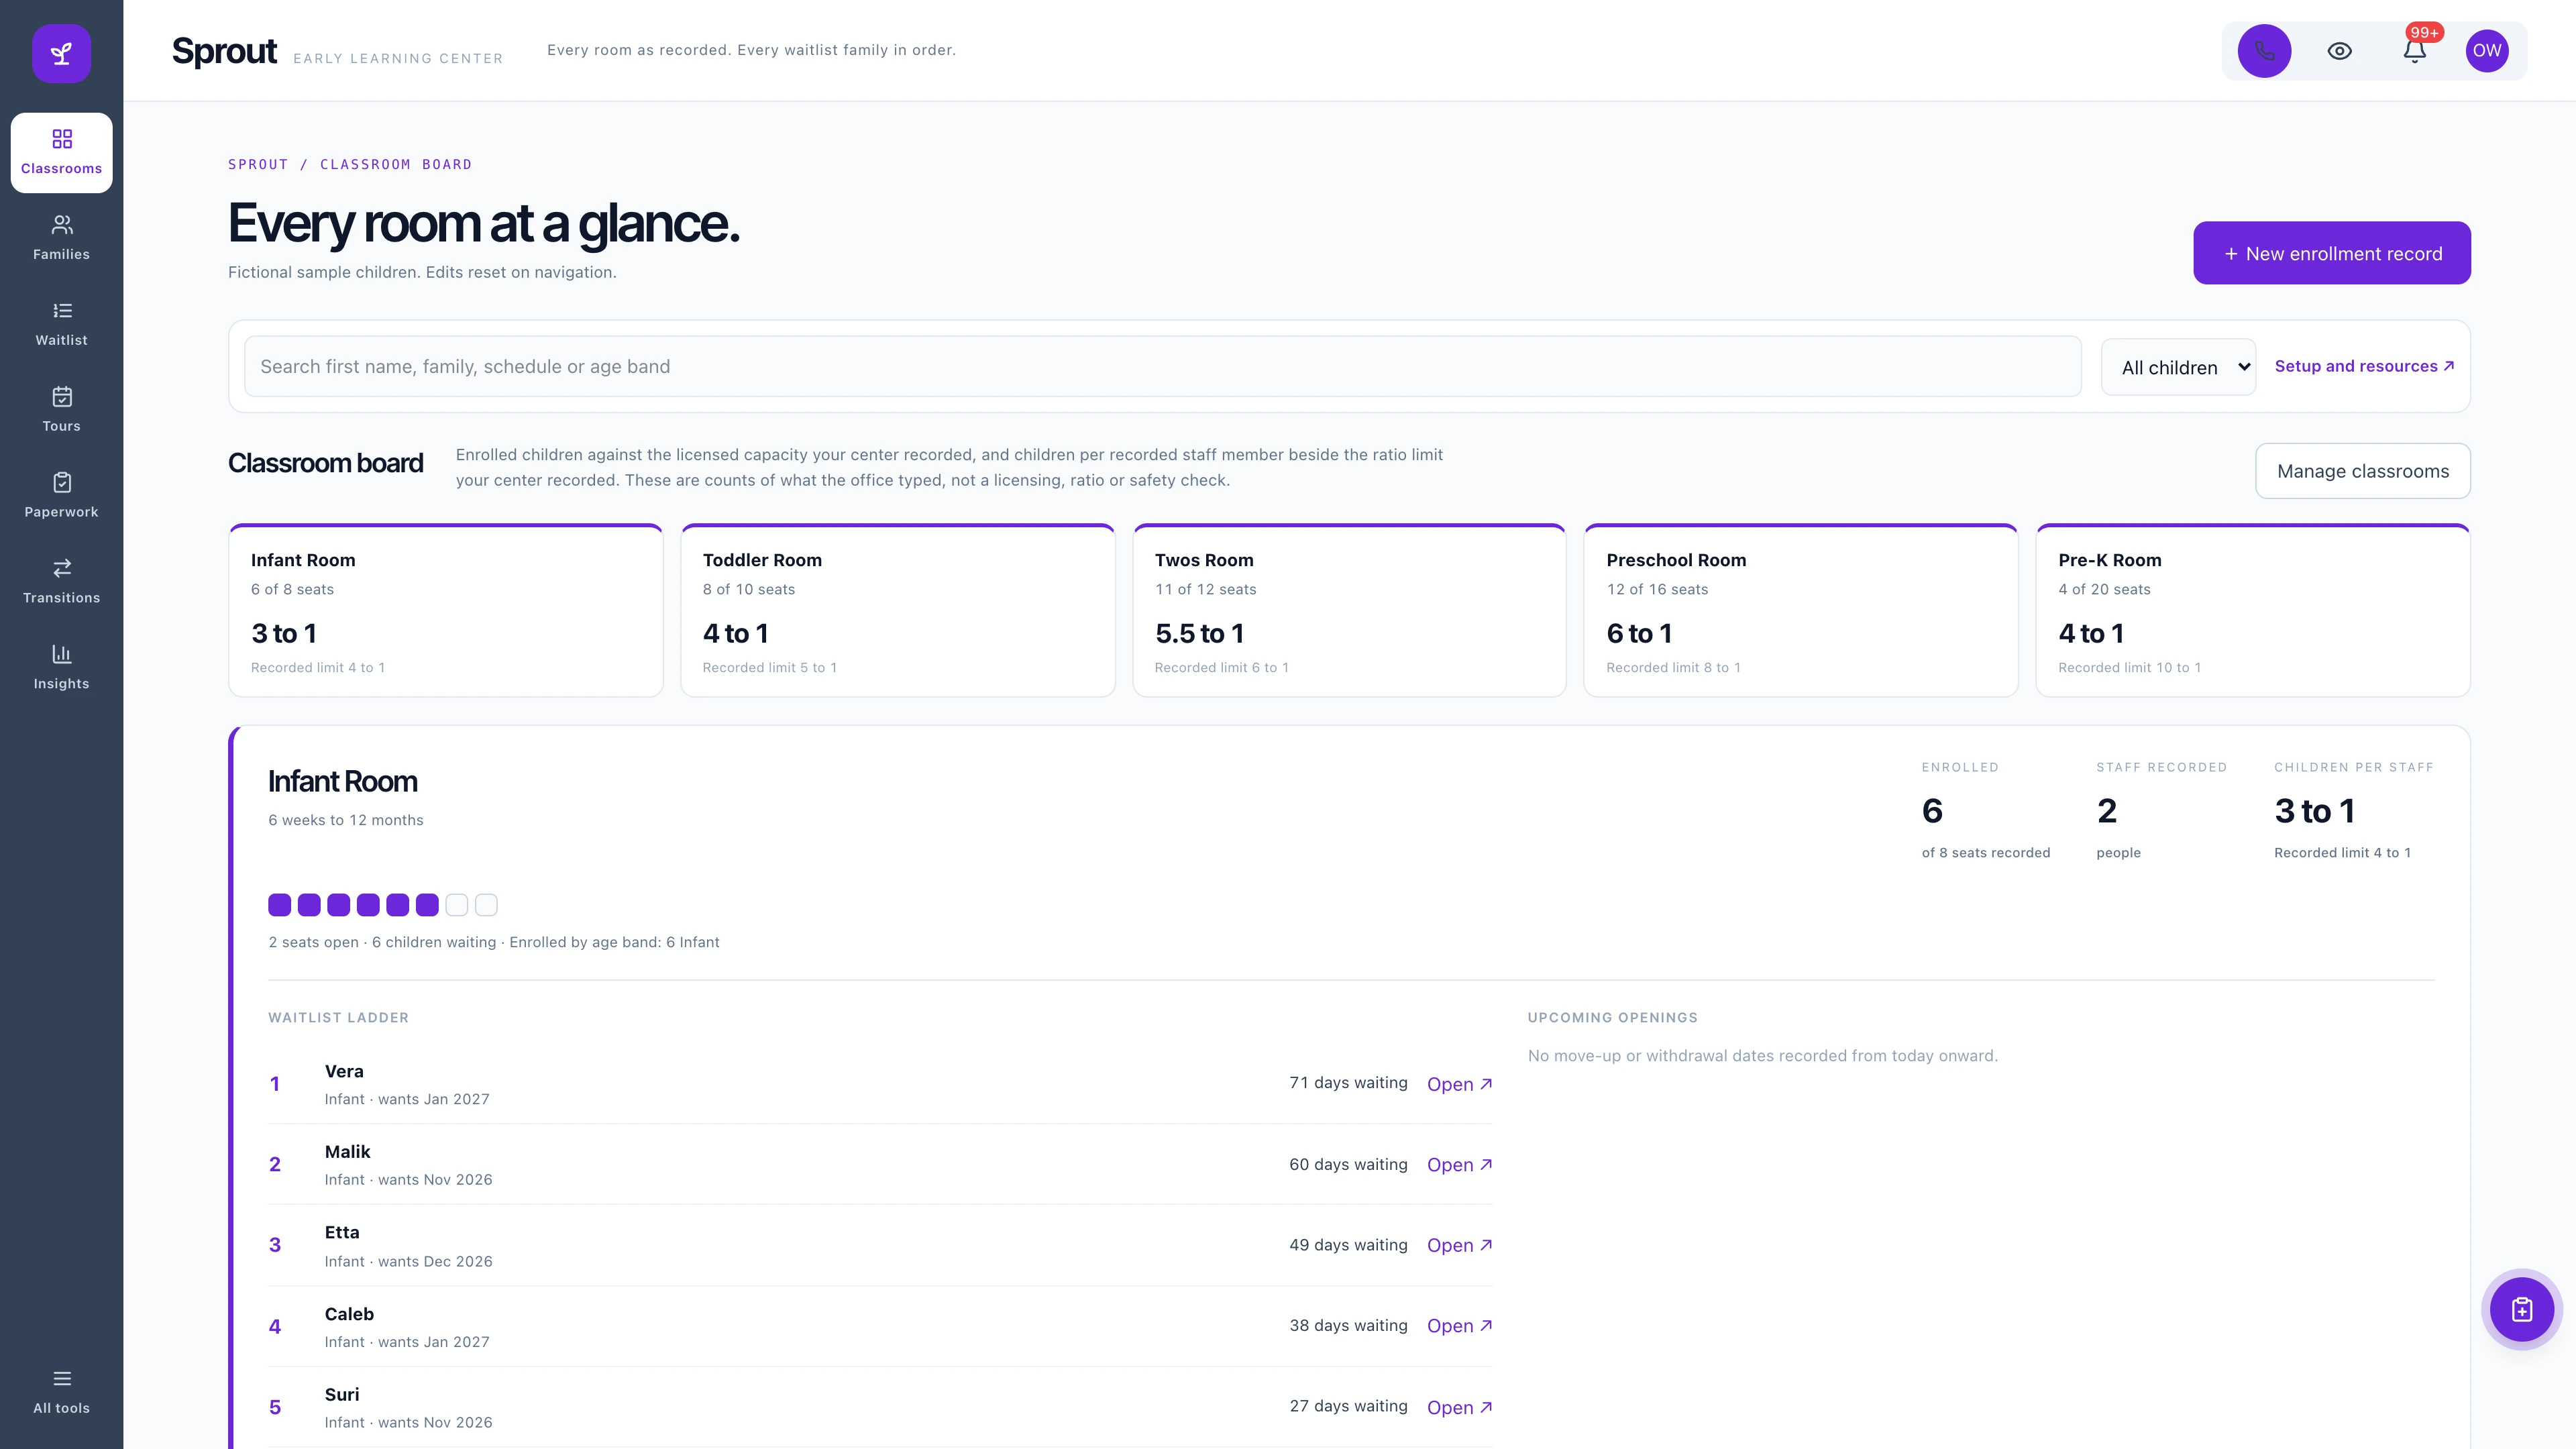Viewport: 2576px width, 1449px height.
Task: Select the Pre-K Room card
Action: coord(2253,610)
